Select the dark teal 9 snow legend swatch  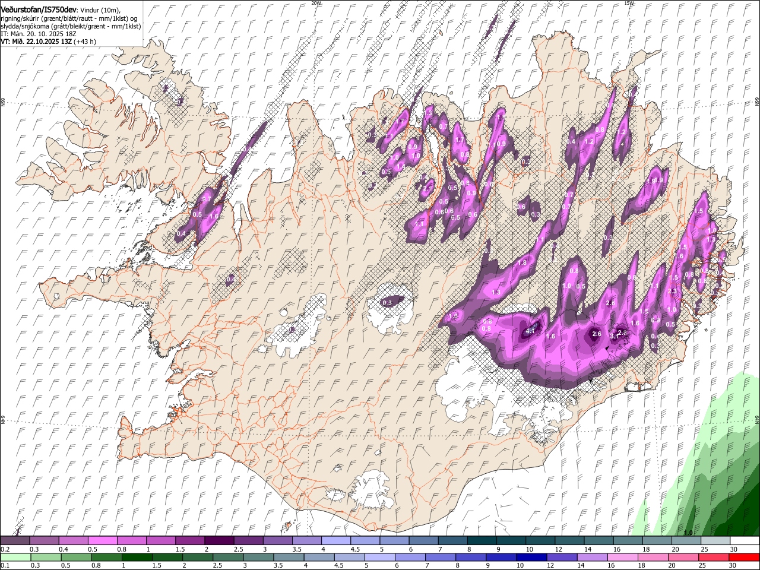(511, 540)
